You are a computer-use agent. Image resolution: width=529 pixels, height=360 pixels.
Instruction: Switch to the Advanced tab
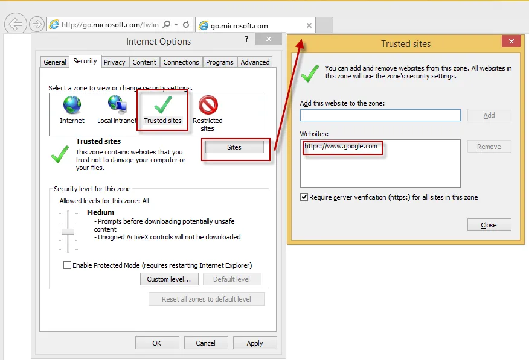tap(255, 62)
